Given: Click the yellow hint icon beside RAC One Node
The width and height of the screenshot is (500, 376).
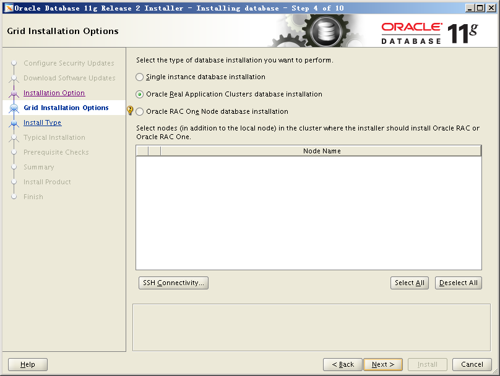Looking at the screenshot, I should click(130, 111).
